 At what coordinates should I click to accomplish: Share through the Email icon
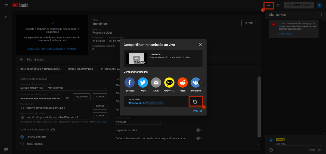156,82
